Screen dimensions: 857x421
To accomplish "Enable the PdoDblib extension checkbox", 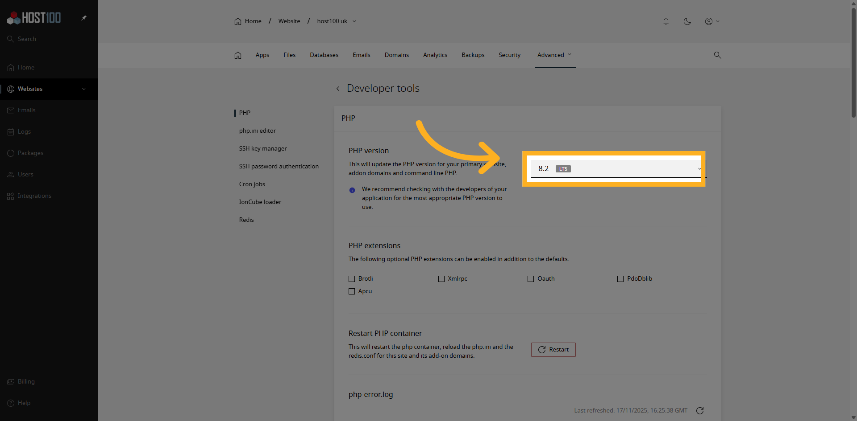I will pos(620,279).
